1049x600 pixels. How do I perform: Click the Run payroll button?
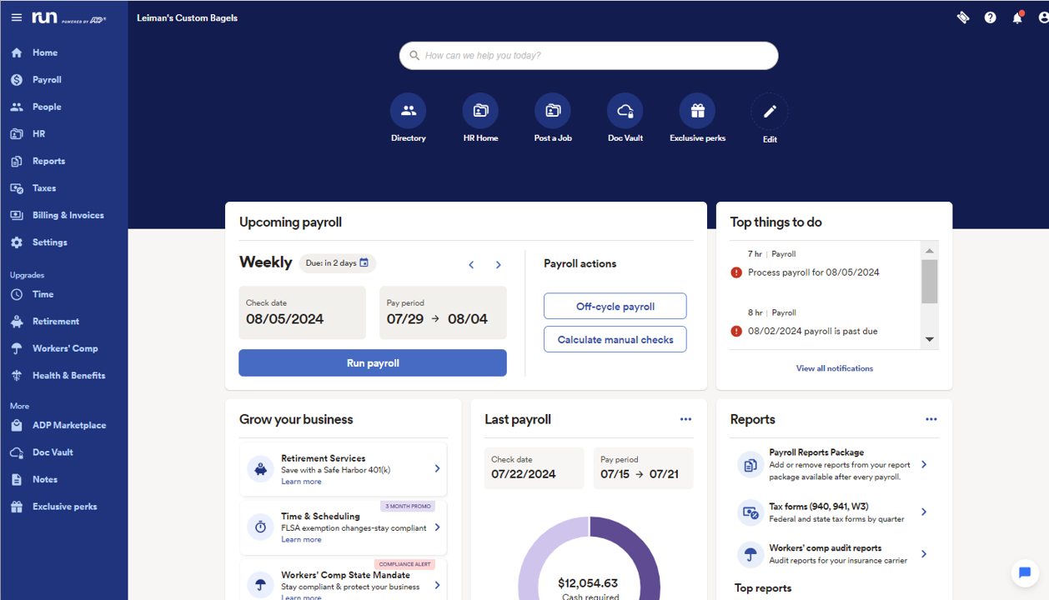coord(372,362)
